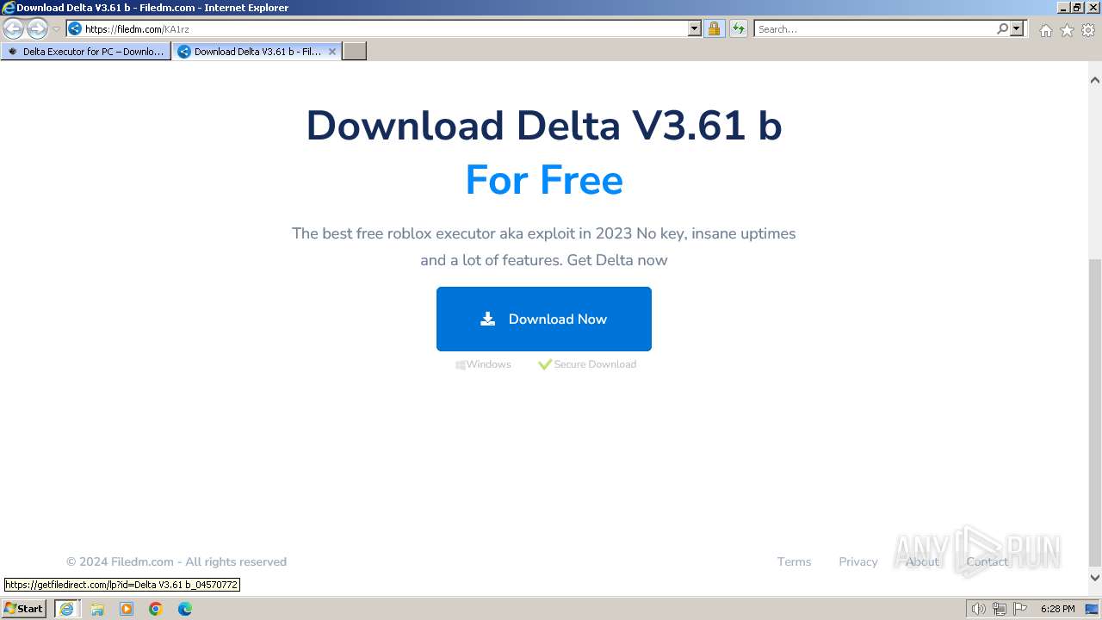Open recent pages dropdown beside navigation arrows
Image resolution: width=1102 pixels, height=620 pixels.
click(x=56, y=29)
